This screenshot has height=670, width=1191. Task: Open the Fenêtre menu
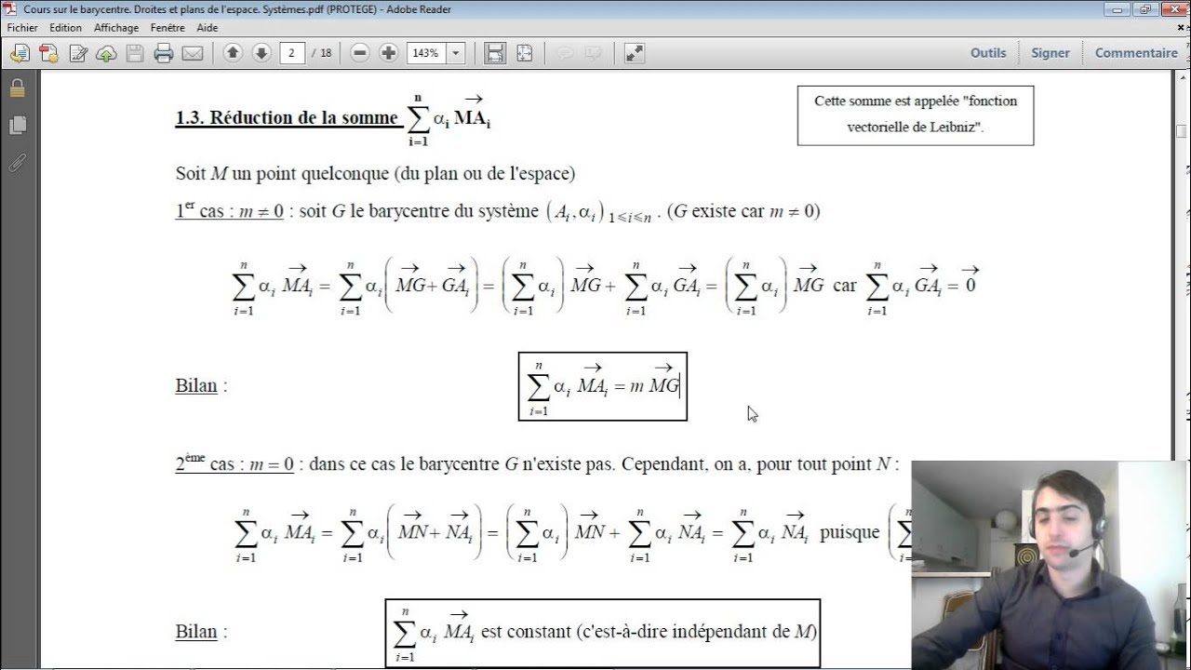click(167, 28)
